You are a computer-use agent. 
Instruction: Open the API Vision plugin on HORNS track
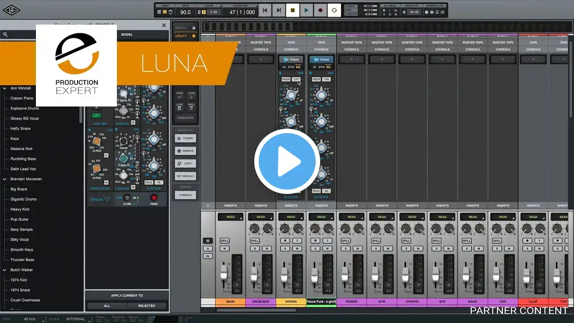click(x=291, y=59)
